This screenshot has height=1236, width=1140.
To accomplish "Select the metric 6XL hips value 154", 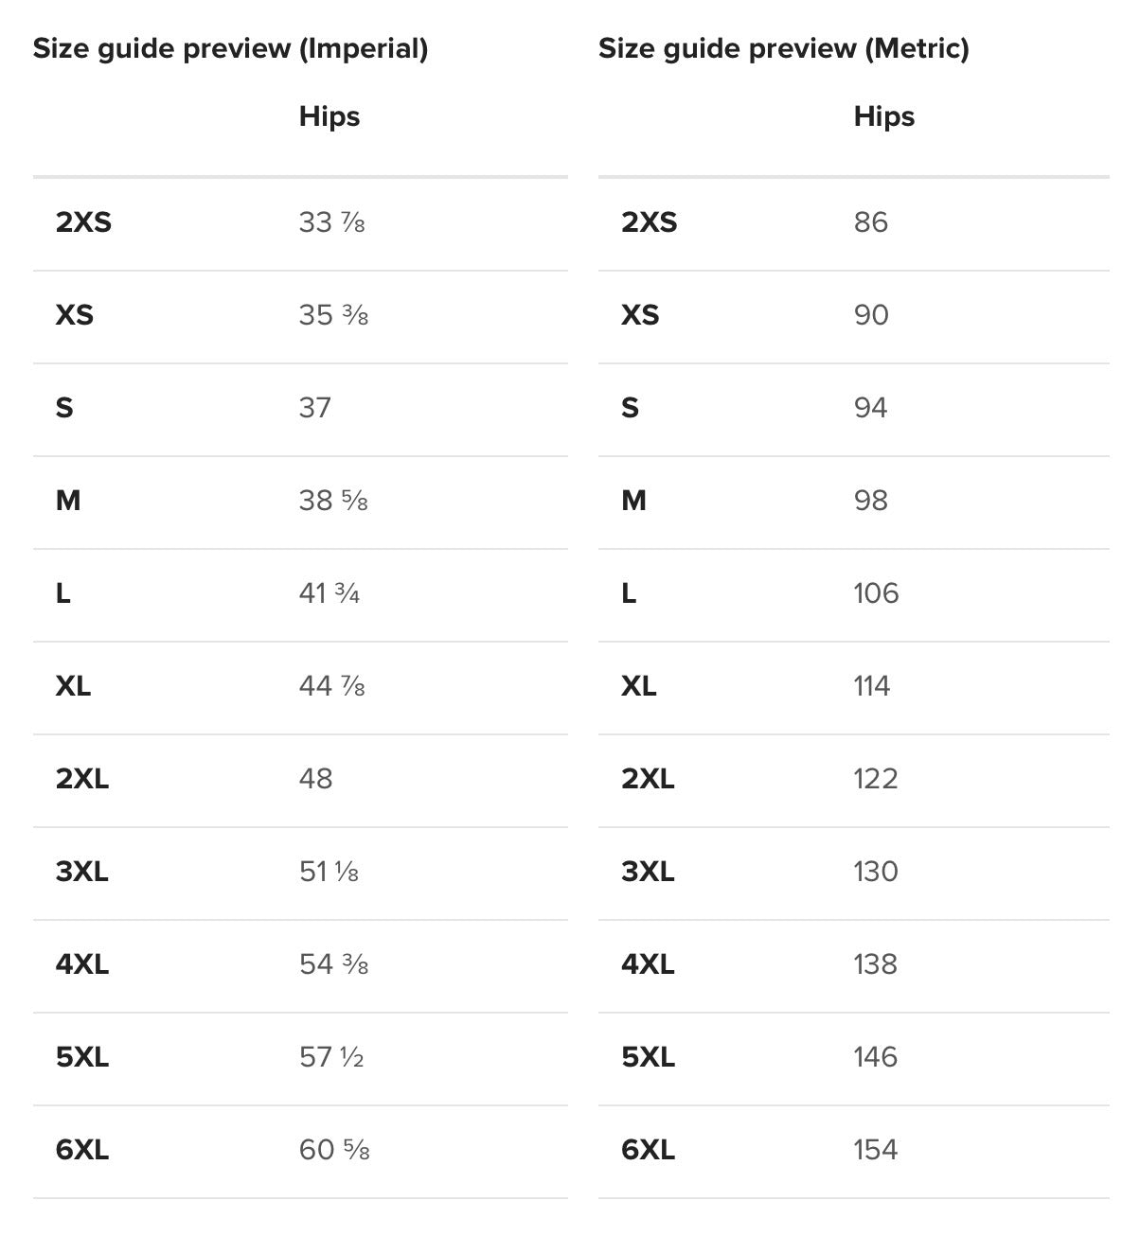I will pyautogui.click(x=875, y=1150).
